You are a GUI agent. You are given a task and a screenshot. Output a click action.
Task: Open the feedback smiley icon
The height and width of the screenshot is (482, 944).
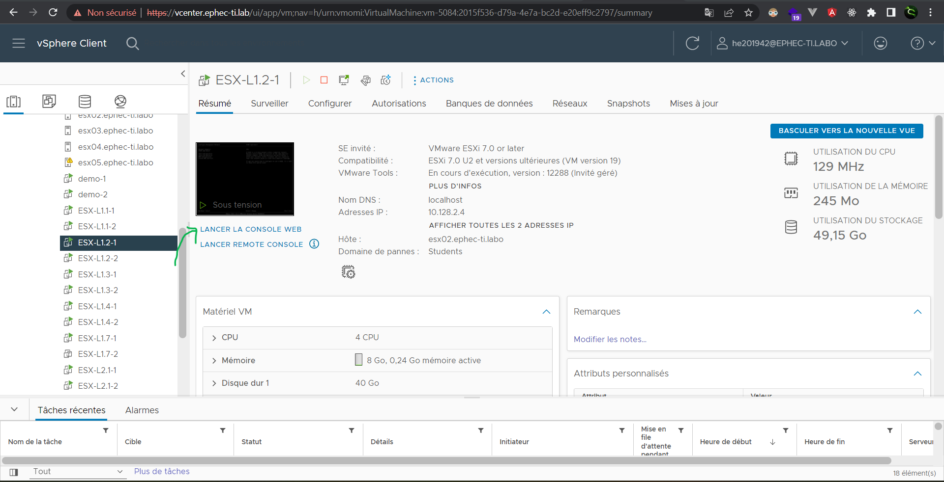[881, 43]
